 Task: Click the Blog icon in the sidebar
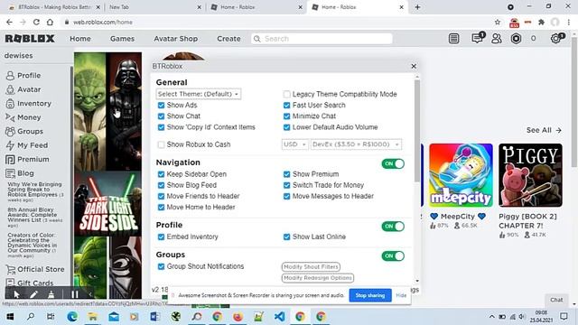(10, 173)
